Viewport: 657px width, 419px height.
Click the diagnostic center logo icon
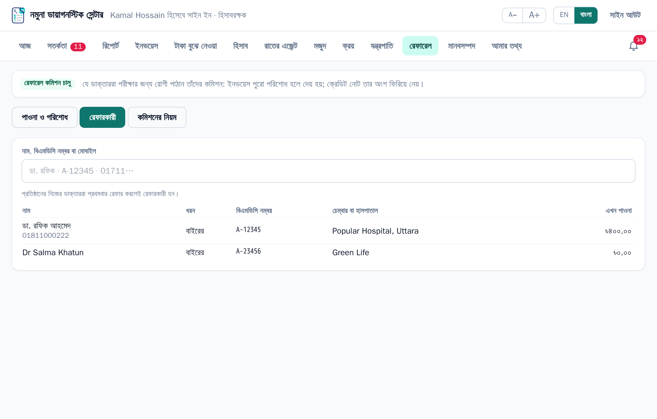tap(18, 15)
